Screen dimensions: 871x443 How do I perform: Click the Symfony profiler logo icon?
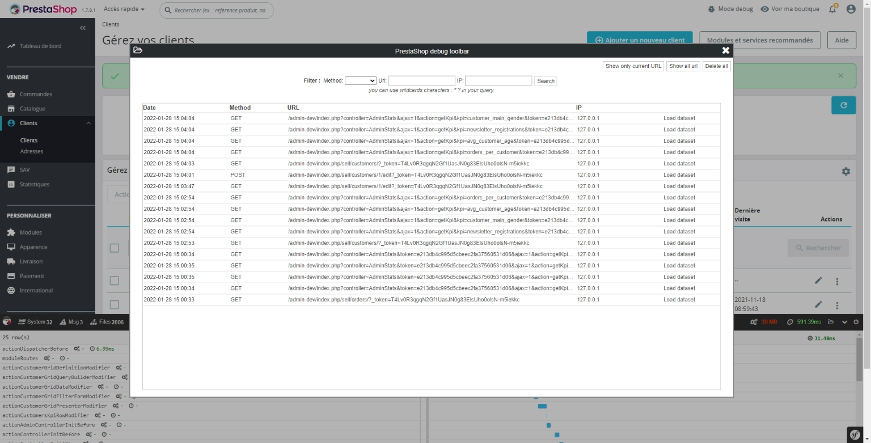pyautogui.click(x=855, y=434)
